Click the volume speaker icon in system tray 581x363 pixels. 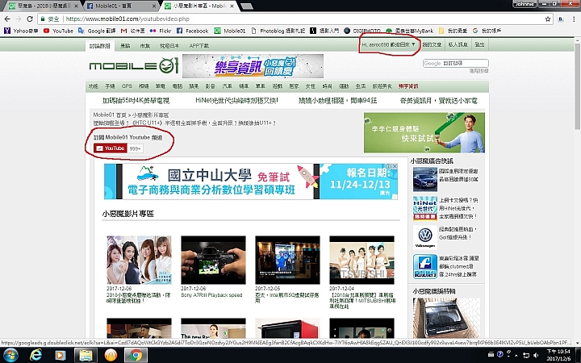click(x=536, y=355)
